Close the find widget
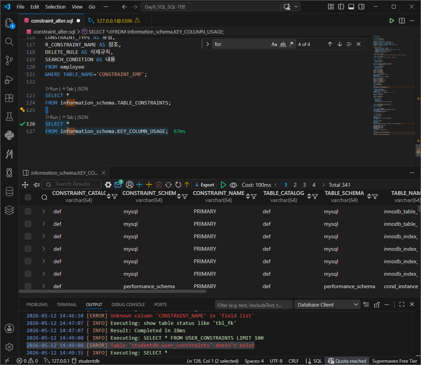Screen dimensions: 421x365 [x=359, y=44]
